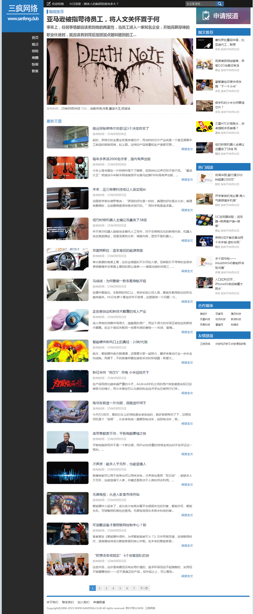Open the 智客 sidebar section

click(35, 71)
